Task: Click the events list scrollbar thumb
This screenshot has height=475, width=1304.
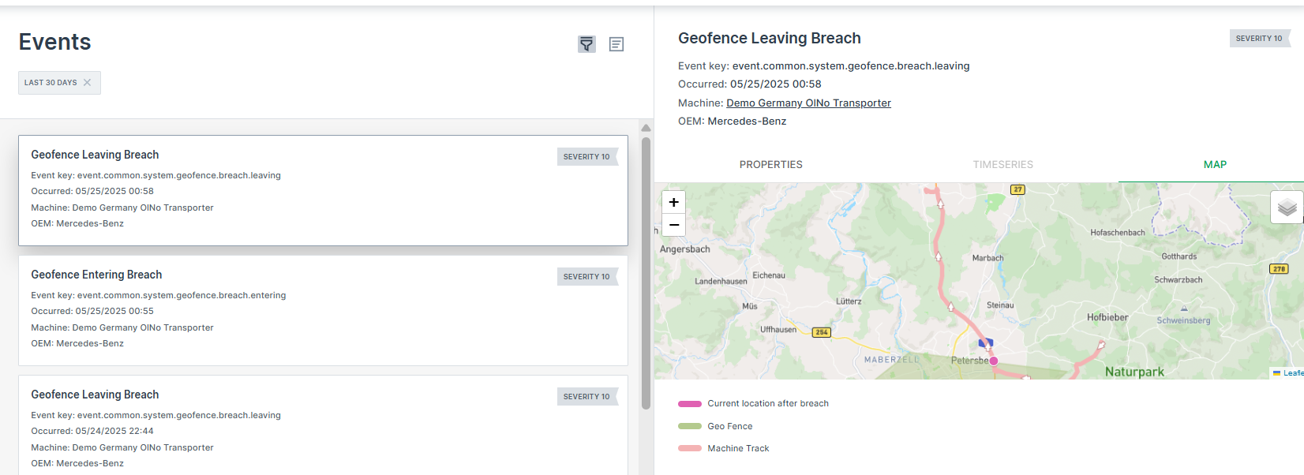Action: tap(646, 272)
